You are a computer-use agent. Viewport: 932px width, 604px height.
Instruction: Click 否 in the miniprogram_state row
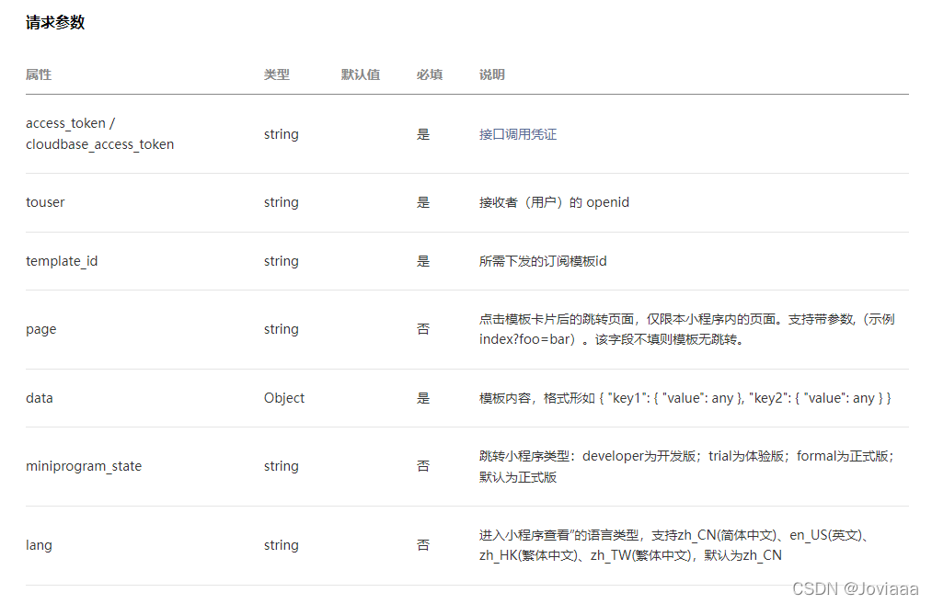[423, 466]
